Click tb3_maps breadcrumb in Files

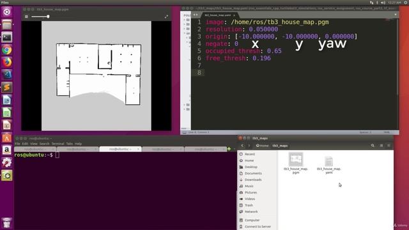280,146
